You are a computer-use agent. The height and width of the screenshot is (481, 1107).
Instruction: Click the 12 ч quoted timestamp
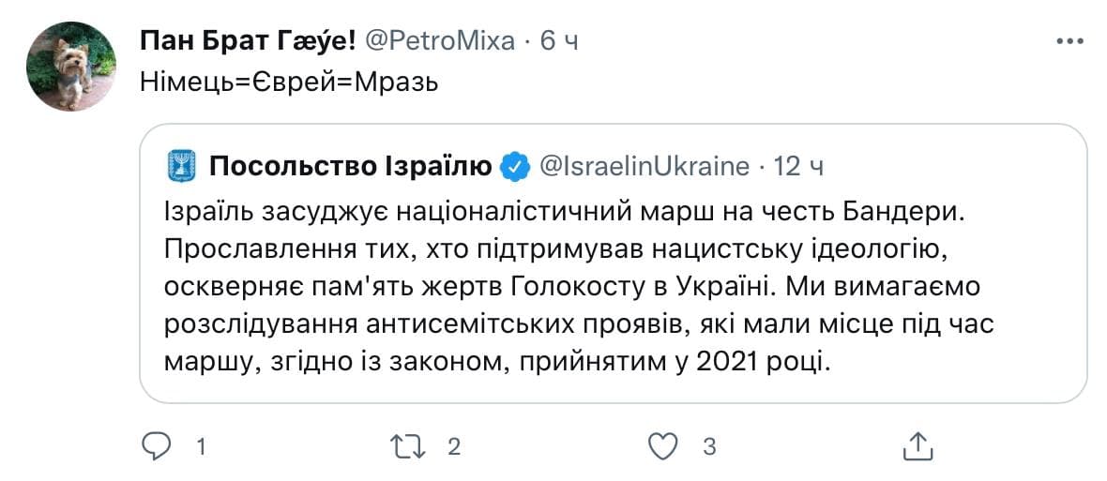click(799, 167)
